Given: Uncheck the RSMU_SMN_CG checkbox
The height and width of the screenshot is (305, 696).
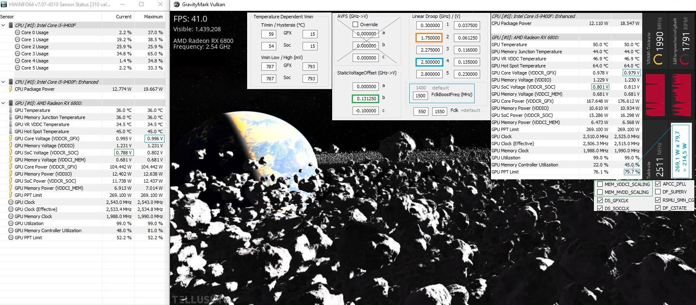Looking at the screenshot, I should pyautogui.click(x=658, y=200).
